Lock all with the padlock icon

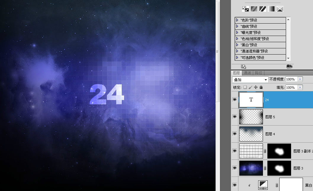coord(261,87)
